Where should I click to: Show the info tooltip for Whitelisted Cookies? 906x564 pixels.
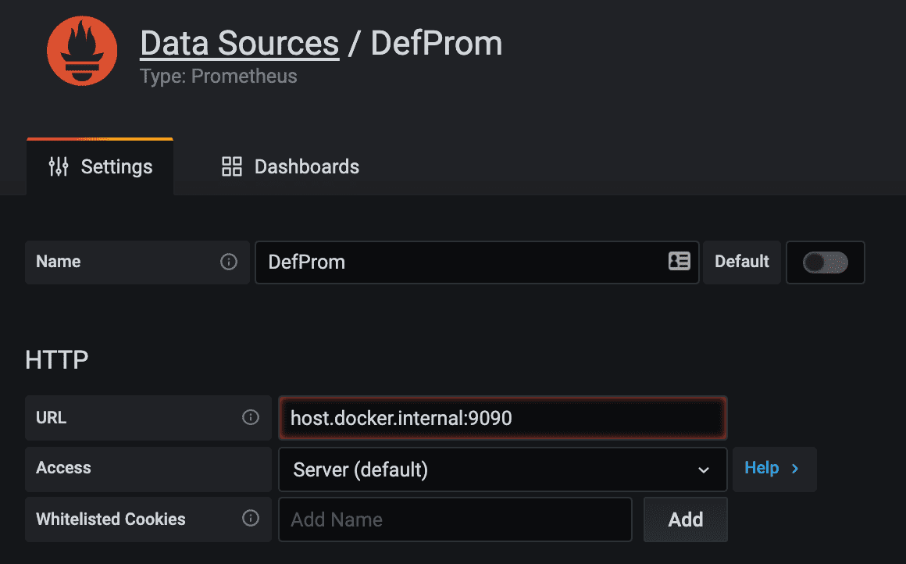click(x=251, y=519)
